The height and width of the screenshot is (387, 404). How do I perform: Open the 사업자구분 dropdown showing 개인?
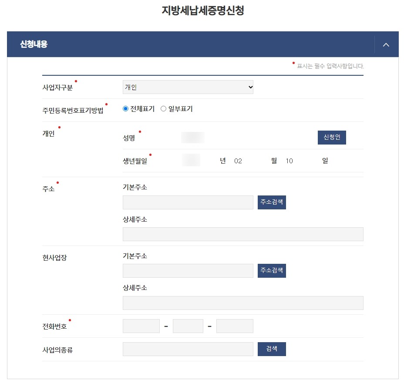point(188,87)
